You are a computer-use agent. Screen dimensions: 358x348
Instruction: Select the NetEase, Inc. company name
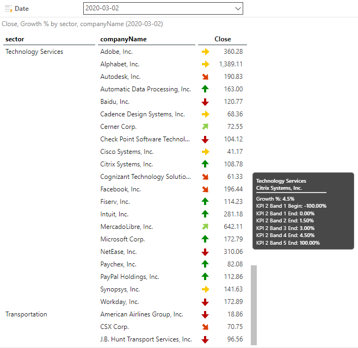(119, 252)
